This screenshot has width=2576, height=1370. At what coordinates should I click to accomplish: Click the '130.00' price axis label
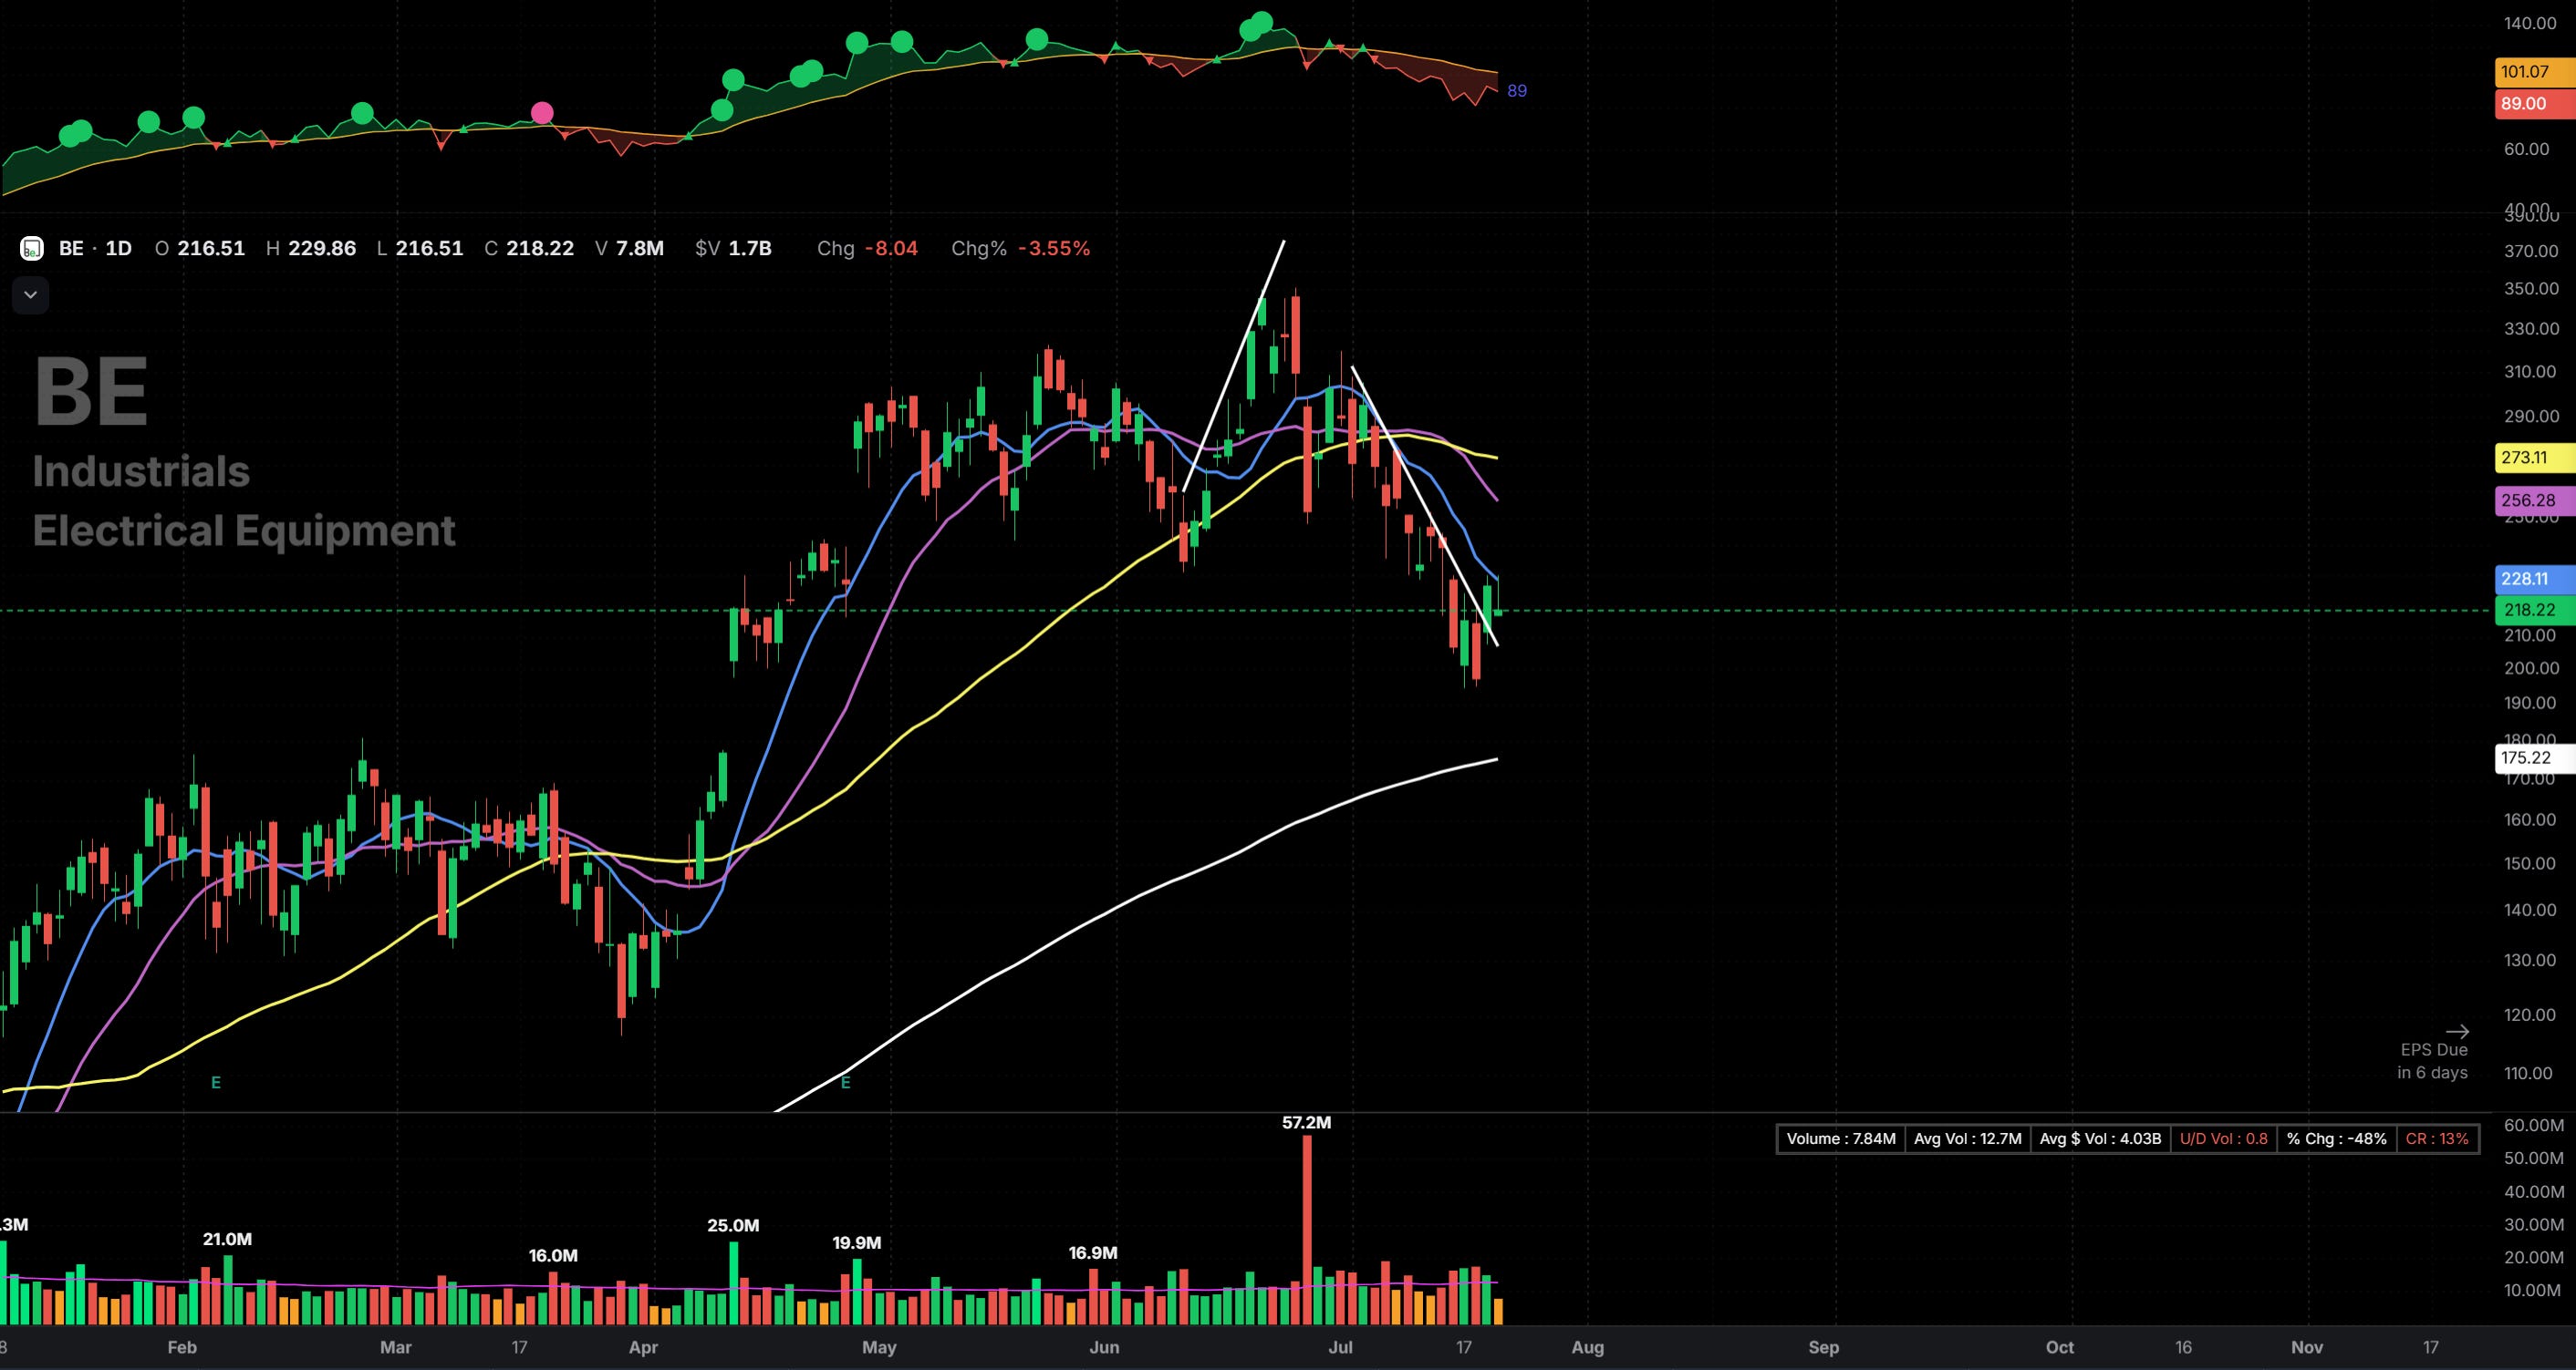[x=2531, y=961]
